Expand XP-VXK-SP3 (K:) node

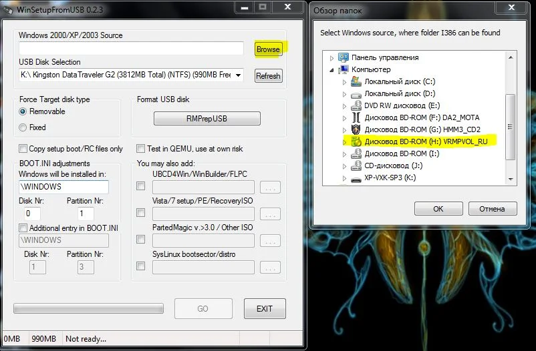coord(345,178)
